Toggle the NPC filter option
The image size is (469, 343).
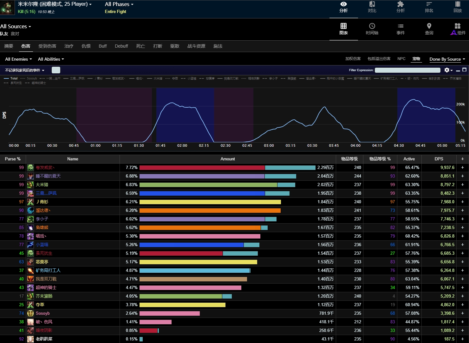401,59
